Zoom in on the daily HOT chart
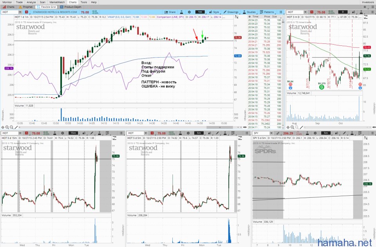376x247 pixels. (x=293, y=128)
